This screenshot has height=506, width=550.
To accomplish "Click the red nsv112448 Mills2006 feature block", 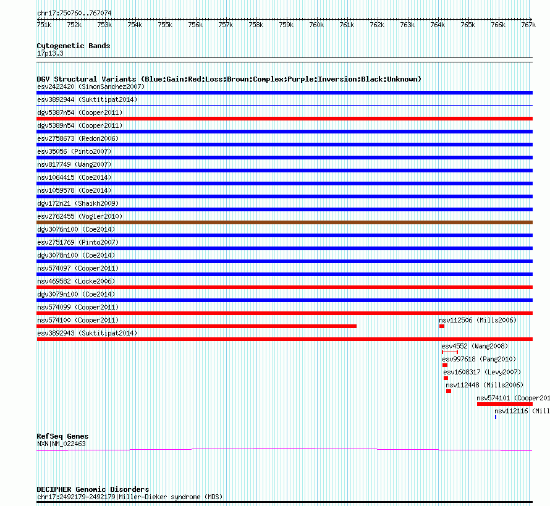I will 449,391.
